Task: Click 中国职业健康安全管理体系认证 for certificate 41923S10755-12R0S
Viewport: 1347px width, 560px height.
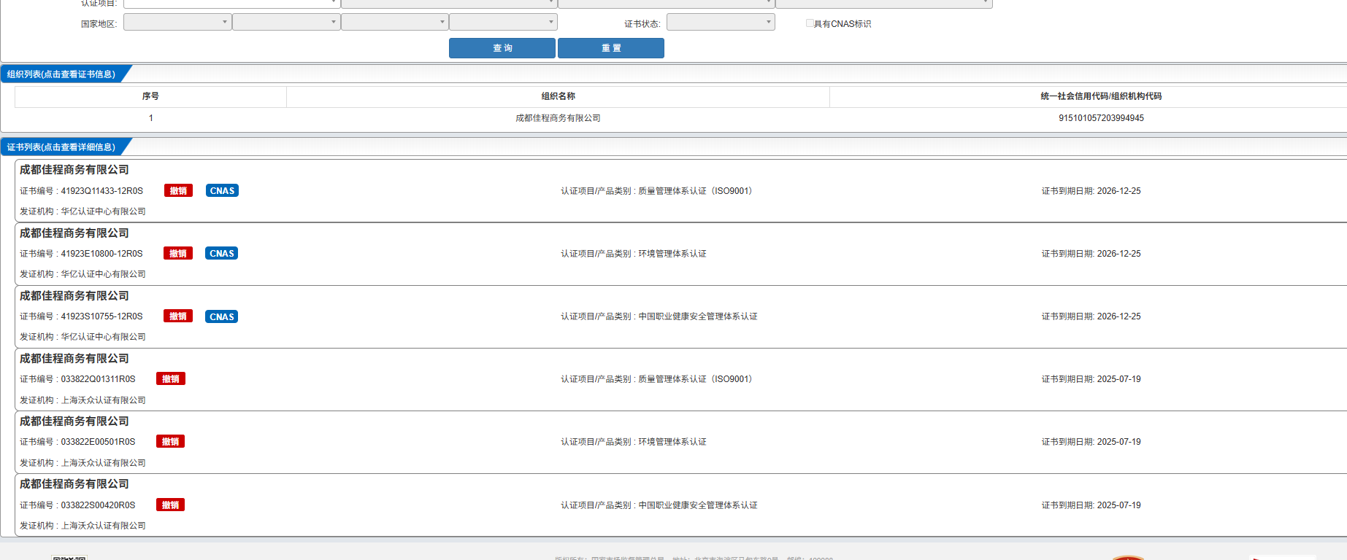Action: point(698,316)
